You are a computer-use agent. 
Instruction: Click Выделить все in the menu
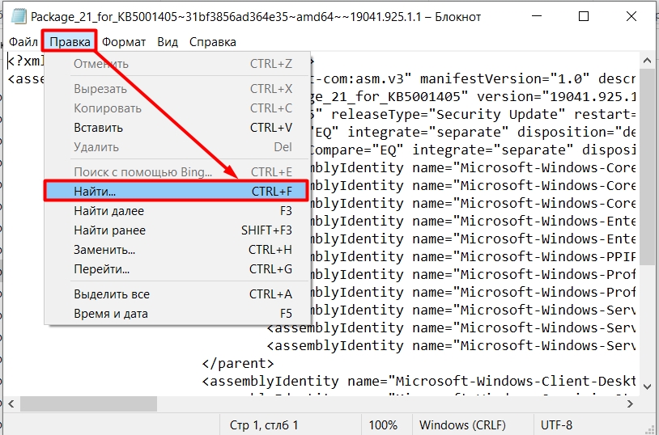pos(112,294)
